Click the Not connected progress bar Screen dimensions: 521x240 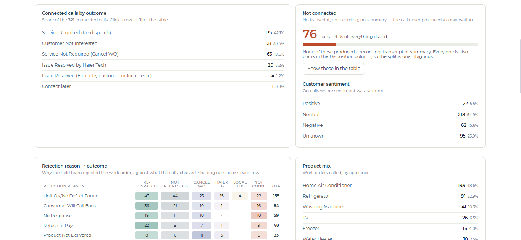(390, 45)
